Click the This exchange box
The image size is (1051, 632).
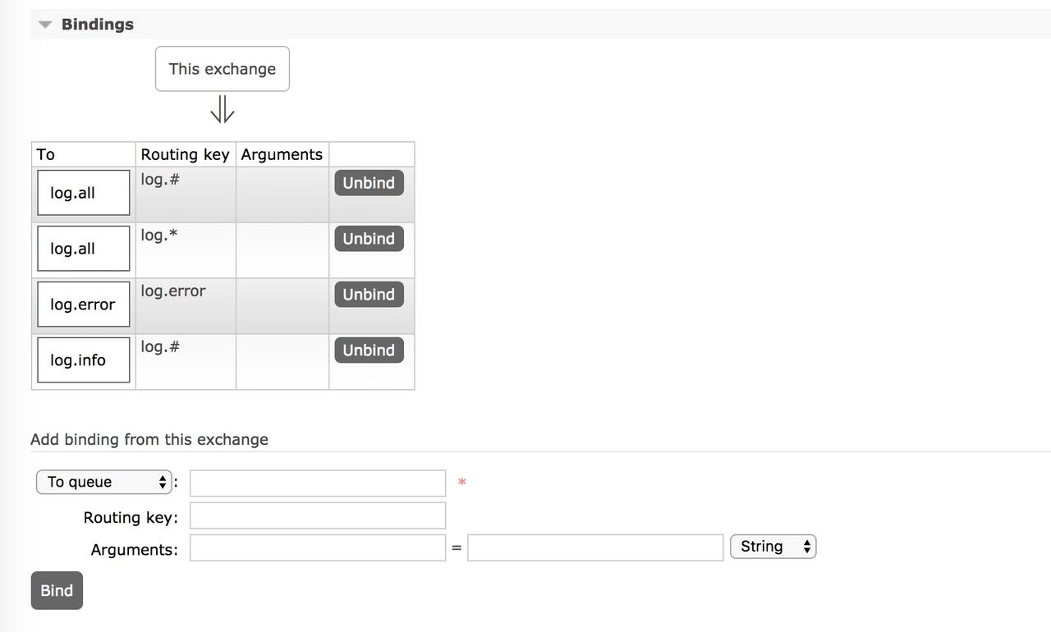(222, 69)
